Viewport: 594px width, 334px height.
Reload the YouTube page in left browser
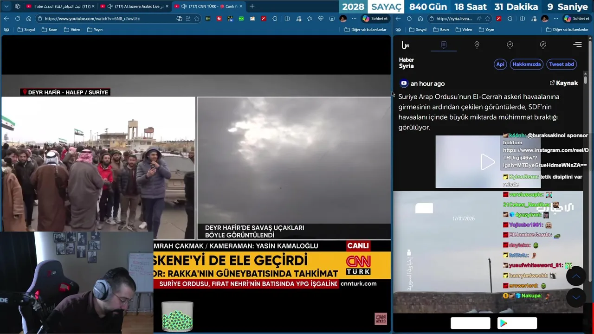[x=17, y=19]
